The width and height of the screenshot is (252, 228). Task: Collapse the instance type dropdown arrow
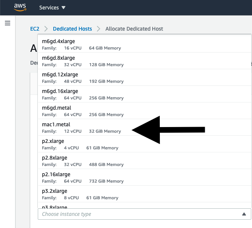click(244, 214)
